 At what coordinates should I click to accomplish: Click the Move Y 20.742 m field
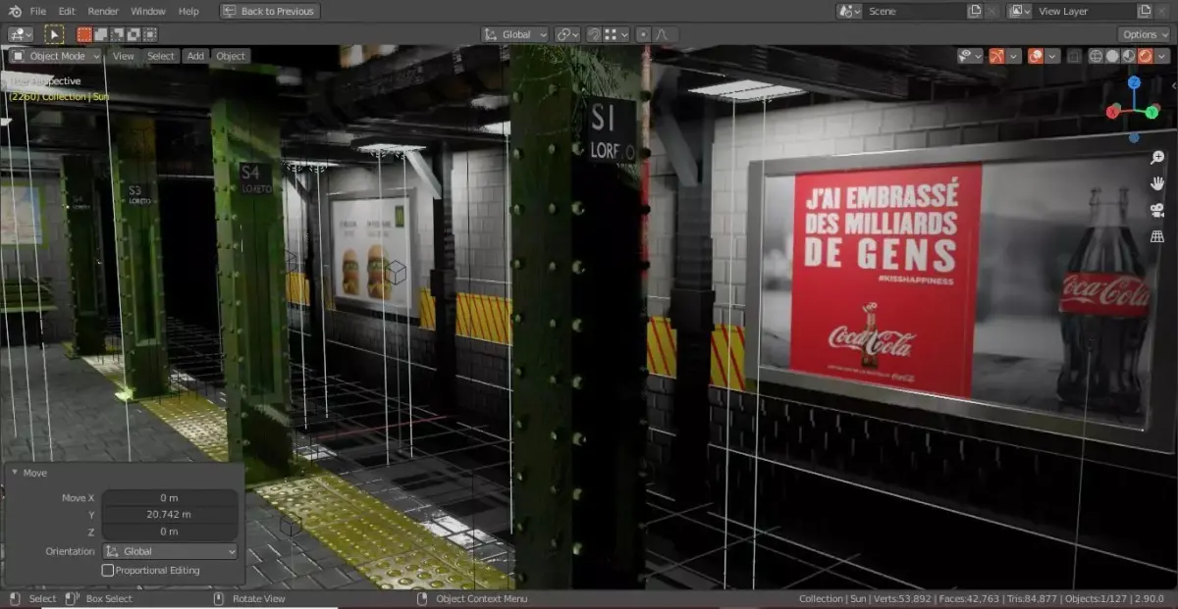click(170, 514)
